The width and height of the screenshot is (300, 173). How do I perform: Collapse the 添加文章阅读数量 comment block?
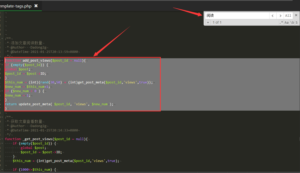tap(2, 39)
